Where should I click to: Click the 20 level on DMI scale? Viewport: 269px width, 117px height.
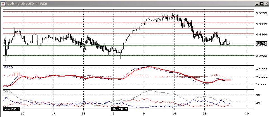pos(258,102)
